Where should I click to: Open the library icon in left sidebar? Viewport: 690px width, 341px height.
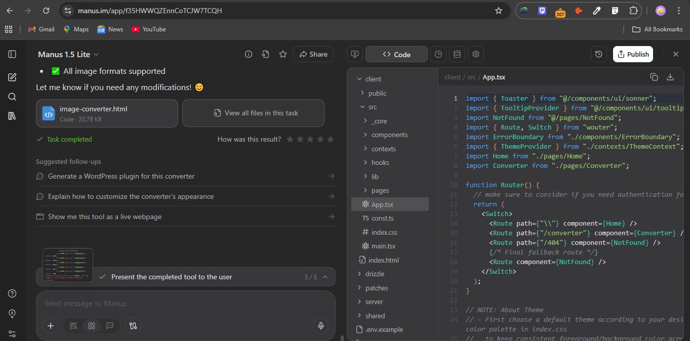click(x=12, y=116)
